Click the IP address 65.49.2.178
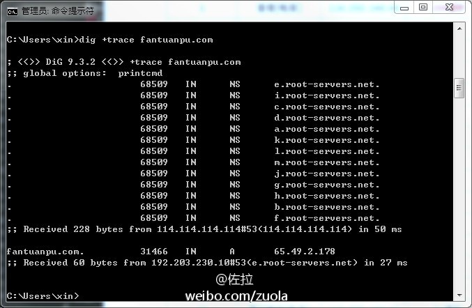Viewport: 472px width, 308px height. point(305,251)
